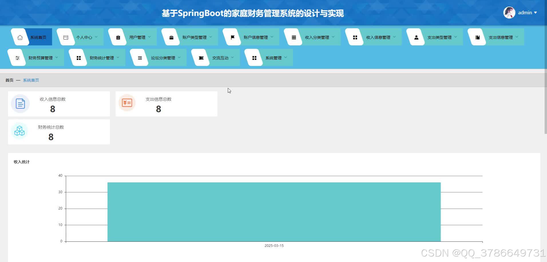This screenshot has height=262, width=547.
Task: Open the 财务统计管理 menu
Action: coord(102,57)
